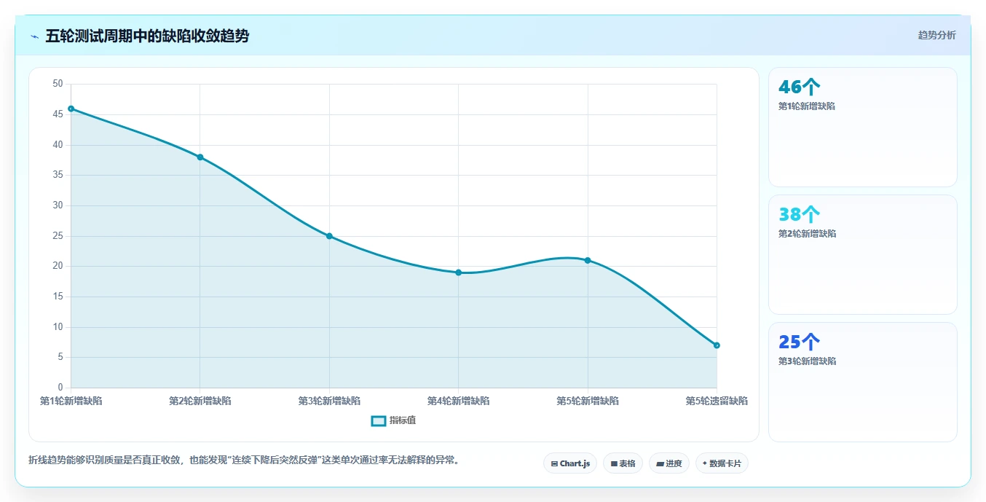This screenshot has width=986, height=502.
Task: Click the 第3轮新增缺陷 card caption
Action: point(807,361)
